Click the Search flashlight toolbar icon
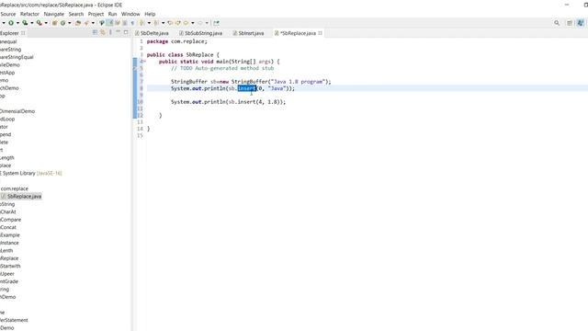The height and width of the screenshot is (331, 588). 86,23
